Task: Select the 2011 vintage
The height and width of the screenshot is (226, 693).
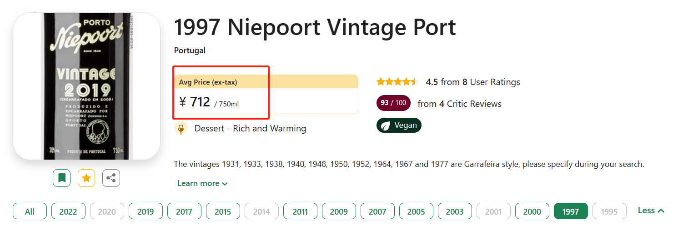Action: pyautogui.click(x=300, y=211)
